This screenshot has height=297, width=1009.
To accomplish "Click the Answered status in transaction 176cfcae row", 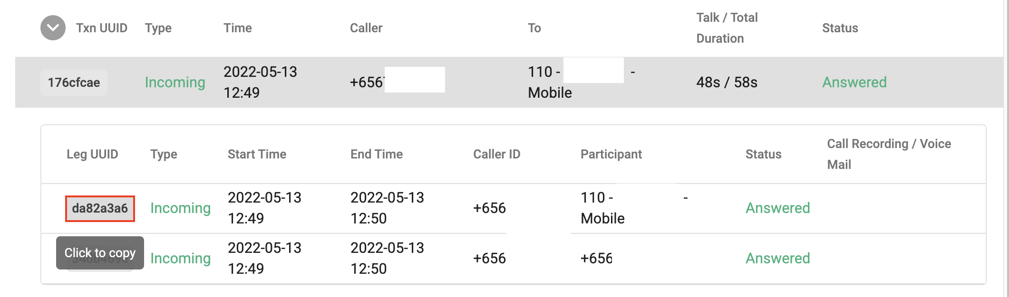I will [854, 83].
